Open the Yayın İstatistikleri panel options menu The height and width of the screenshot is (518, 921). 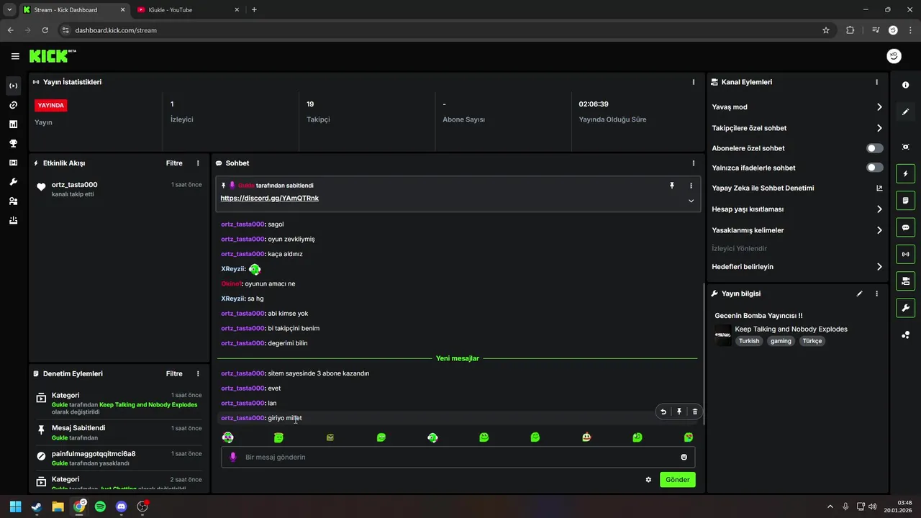coord(694,82)
